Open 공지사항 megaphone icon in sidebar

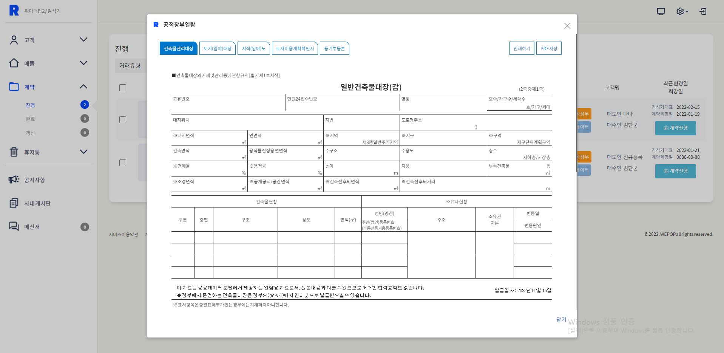(x=14, y=180)
